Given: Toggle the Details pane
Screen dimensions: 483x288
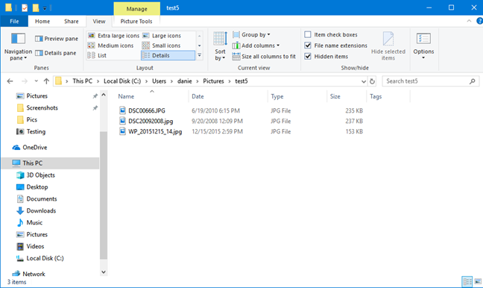Looking at the screenshot, I should [x=55, y=53].
